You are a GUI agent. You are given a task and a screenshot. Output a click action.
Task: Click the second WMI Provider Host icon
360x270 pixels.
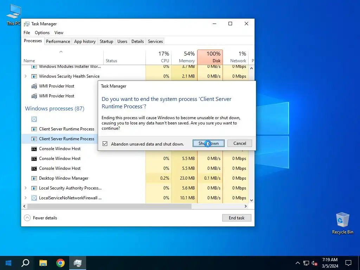(34, 96)
